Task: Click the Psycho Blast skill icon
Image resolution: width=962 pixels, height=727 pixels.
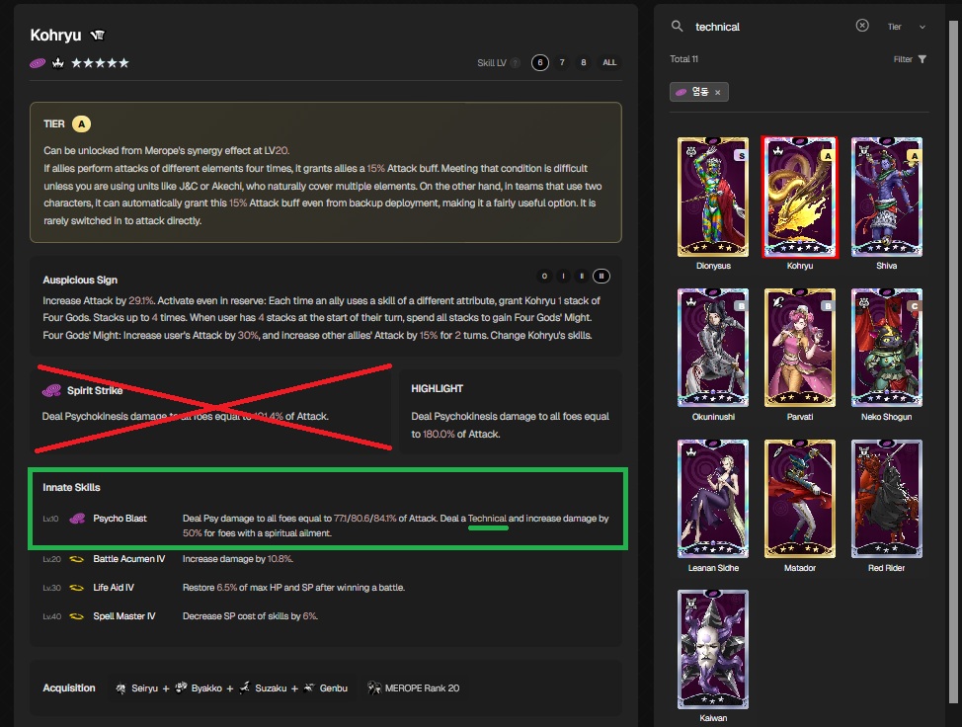Action: [77, 519]
